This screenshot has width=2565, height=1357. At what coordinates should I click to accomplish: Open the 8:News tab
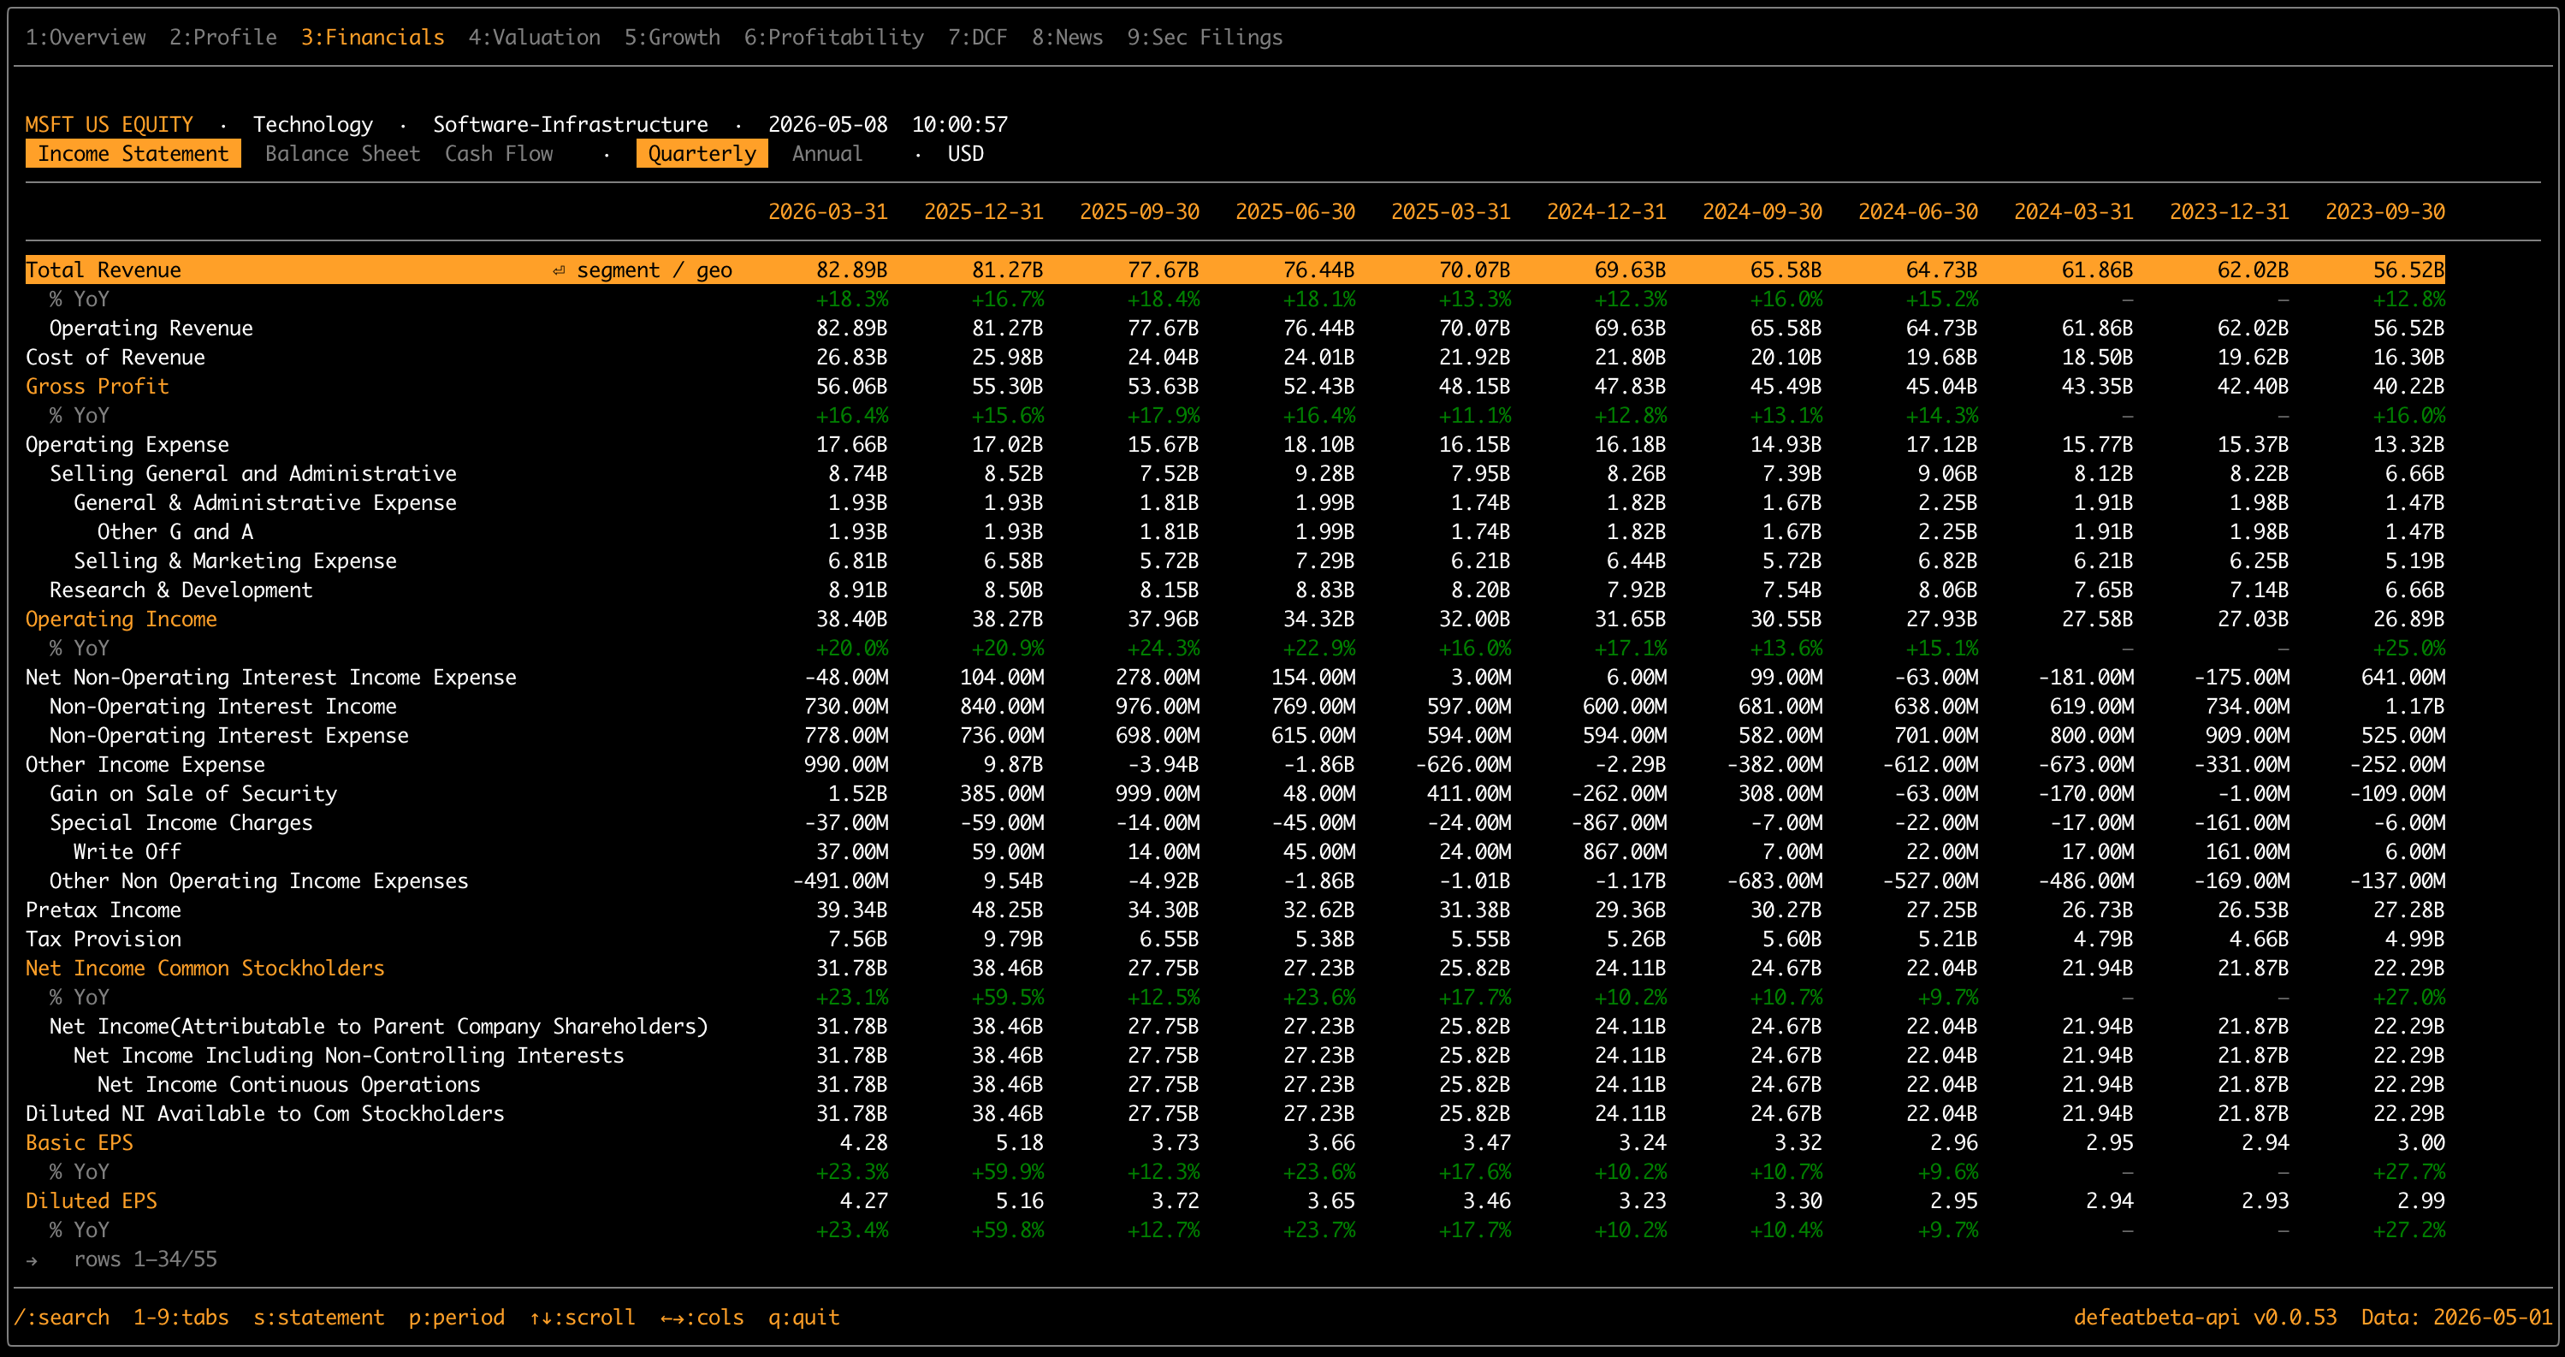coord(1068,37)
